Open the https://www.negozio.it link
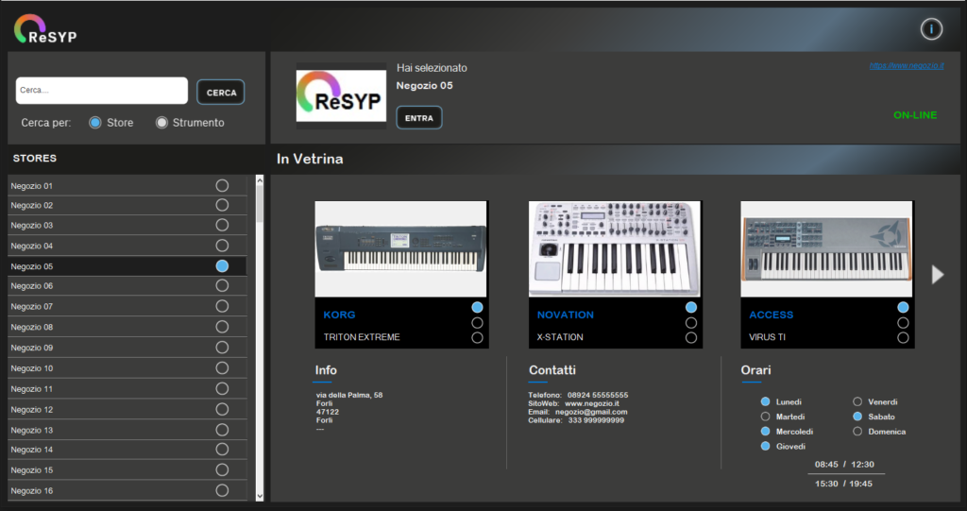This screenshot has width=967, height=511. coord(906,65)
